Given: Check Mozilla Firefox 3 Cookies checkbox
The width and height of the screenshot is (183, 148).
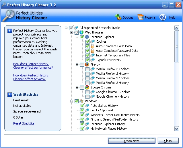Looking at the screenshot, I should pos(87,78).
